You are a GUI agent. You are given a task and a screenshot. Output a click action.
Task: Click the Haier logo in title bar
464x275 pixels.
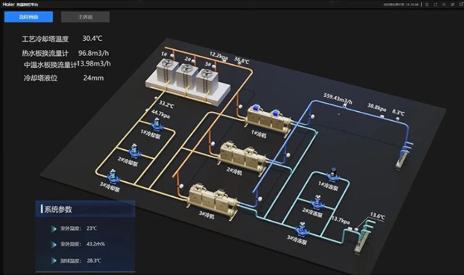pos(8,5)
